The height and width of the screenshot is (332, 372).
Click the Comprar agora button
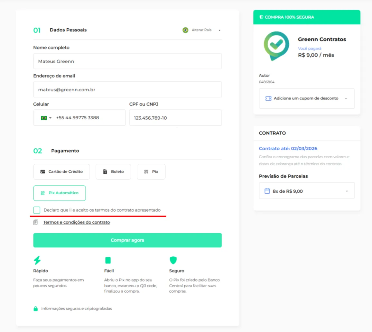pyautogui.click(x=127, y=240)
